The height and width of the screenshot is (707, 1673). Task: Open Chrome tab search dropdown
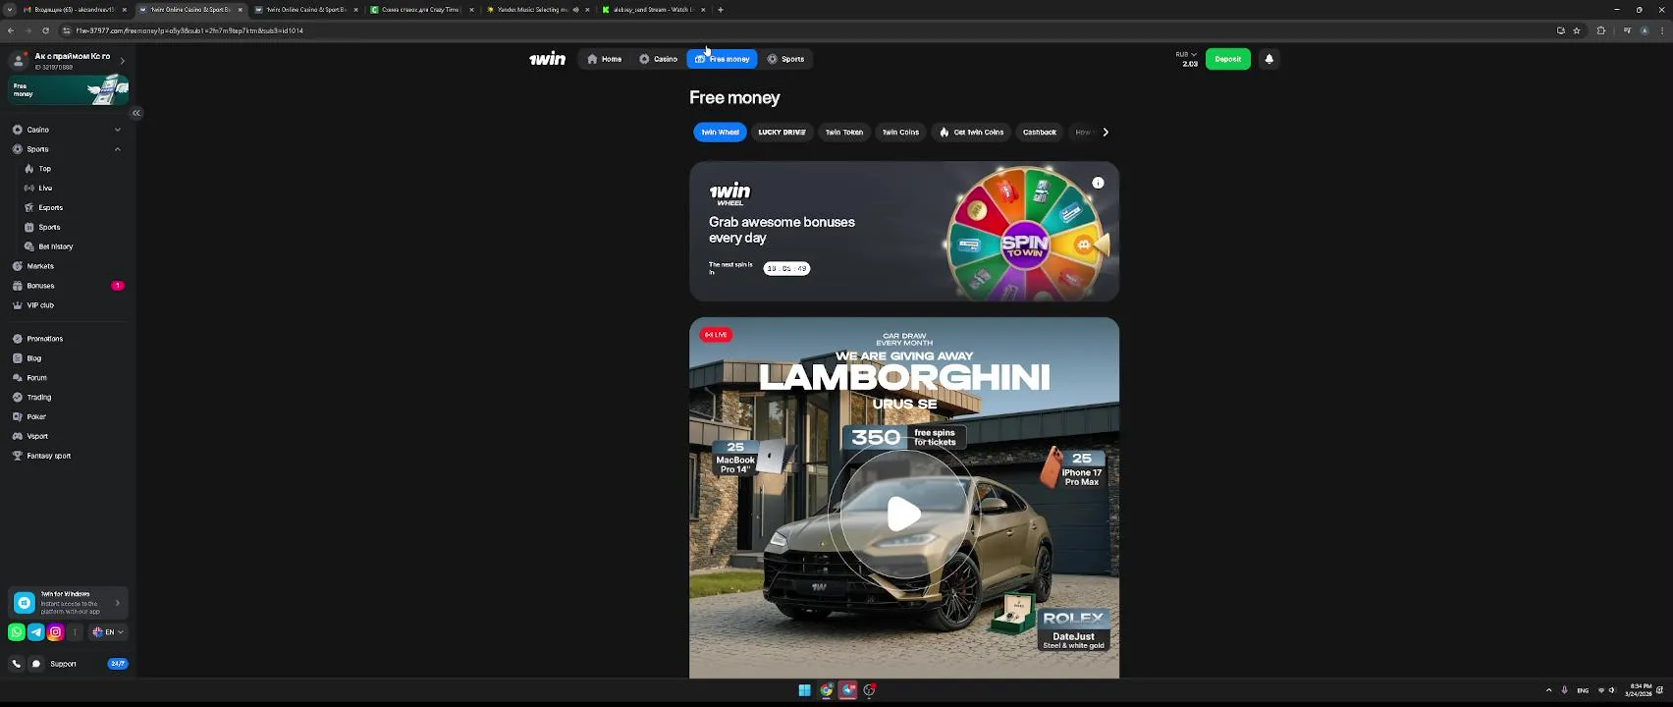[x=9, y=10]
